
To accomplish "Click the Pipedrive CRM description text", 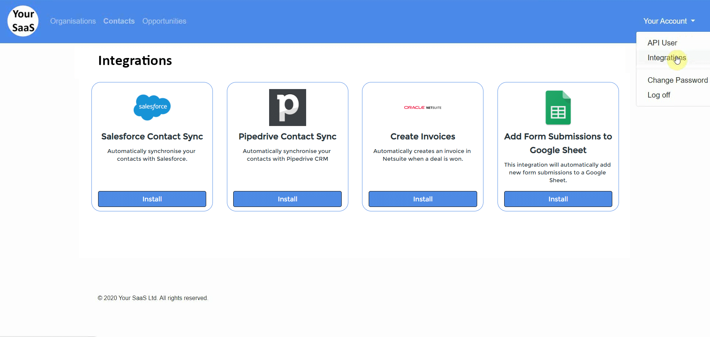I will [287, 155].
